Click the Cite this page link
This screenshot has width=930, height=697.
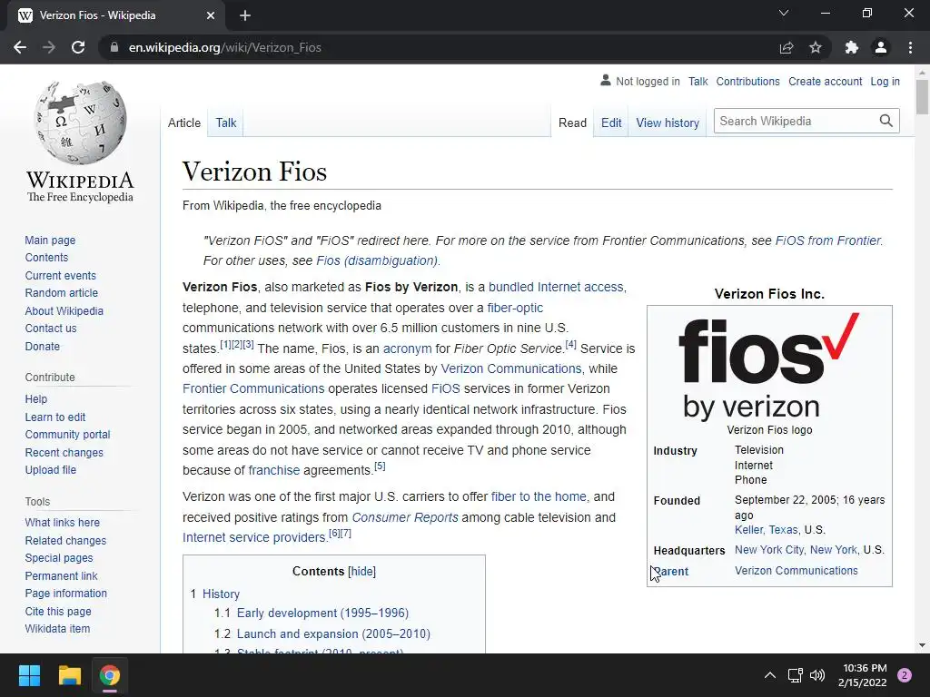click(x=58, y=611)
